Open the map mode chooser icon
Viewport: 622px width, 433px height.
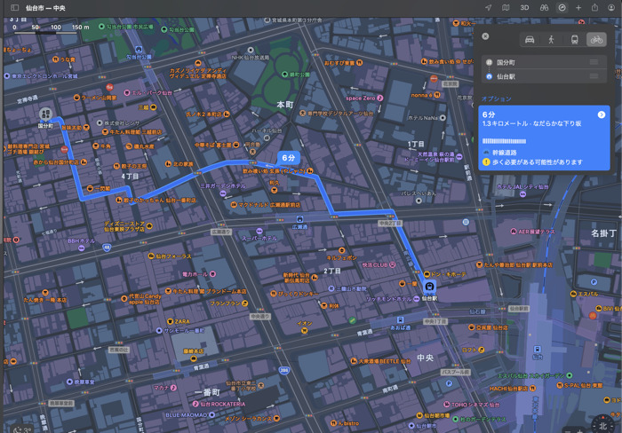coord(506,7)
